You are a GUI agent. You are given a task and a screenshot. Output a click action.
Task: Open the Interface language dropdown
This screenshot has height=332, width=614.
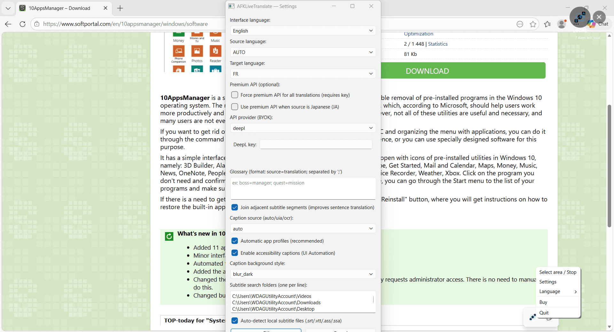pyautogui.click(x=303, y=31)
